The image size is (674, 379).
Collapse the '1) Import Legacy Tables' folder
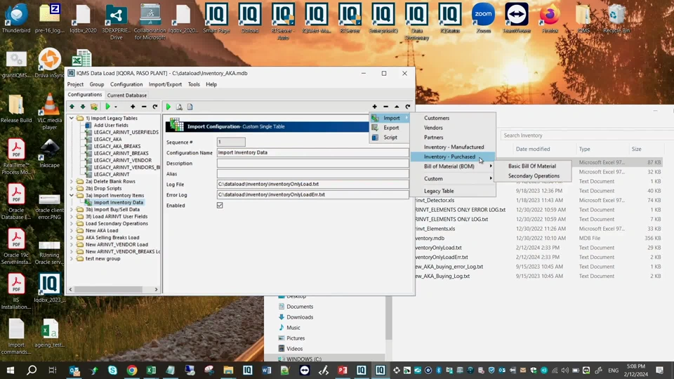point(72,119)
